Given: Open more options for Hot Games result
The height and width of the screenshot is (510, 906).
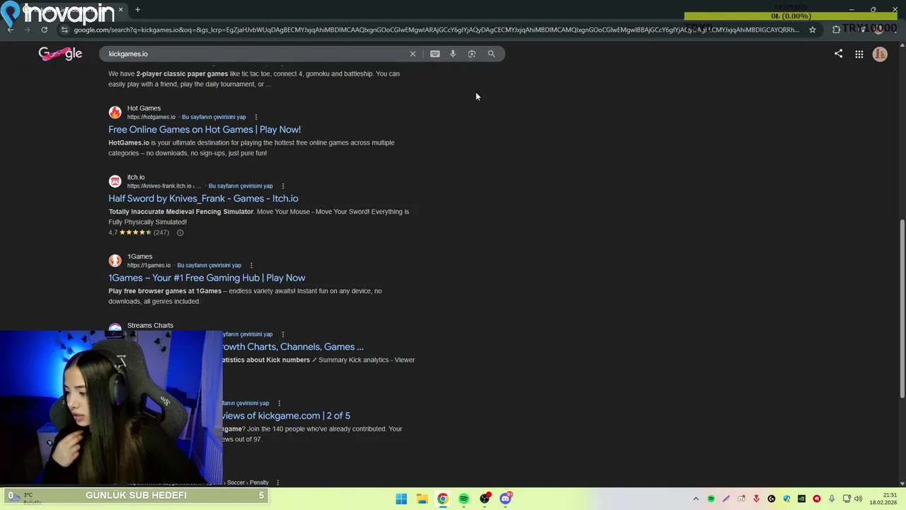Looking at the screenshot, I should [256, 117].
